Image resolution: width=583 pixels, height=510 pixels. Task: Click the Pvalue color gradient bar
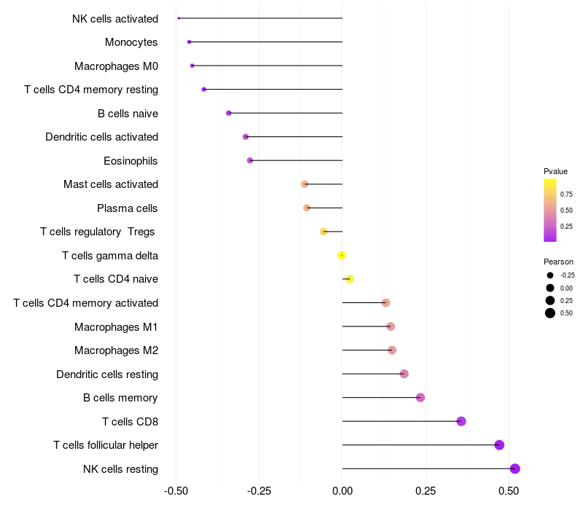[550, 210]
